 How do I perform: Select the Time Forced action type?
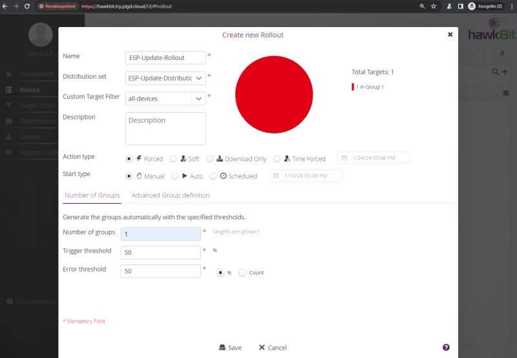[277, 159]
